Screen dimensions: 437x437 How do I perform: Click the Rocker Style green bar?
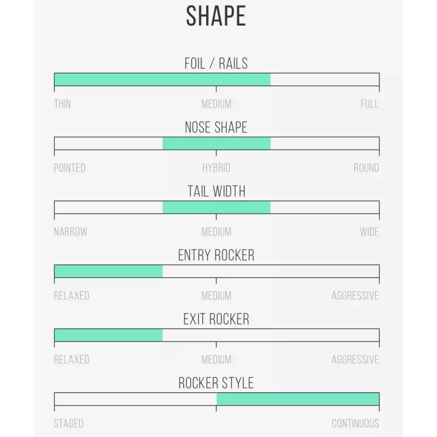click(x=297, y=399)
